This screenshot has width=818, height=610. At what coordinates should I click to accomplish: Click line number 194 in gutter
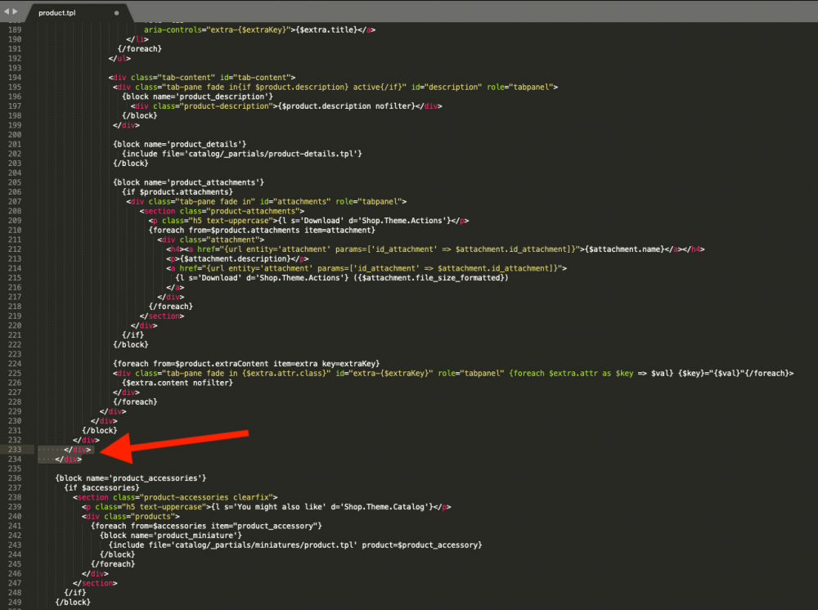tap(15, 77)
